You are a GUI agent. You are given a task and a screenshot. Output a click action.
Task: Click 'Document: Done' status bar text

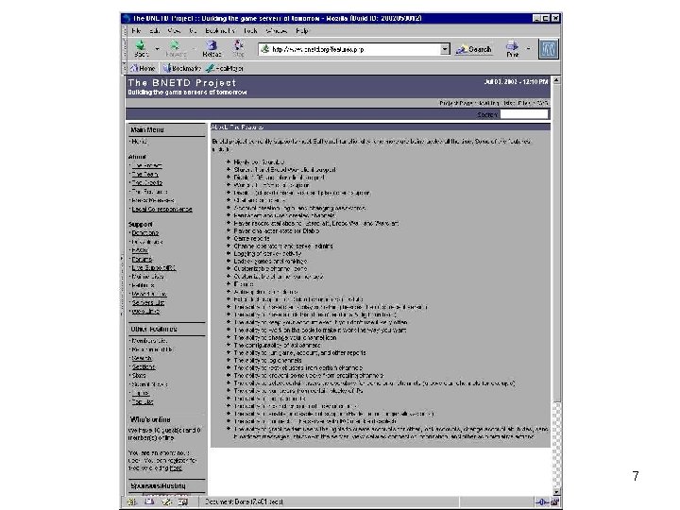(244, 501)
